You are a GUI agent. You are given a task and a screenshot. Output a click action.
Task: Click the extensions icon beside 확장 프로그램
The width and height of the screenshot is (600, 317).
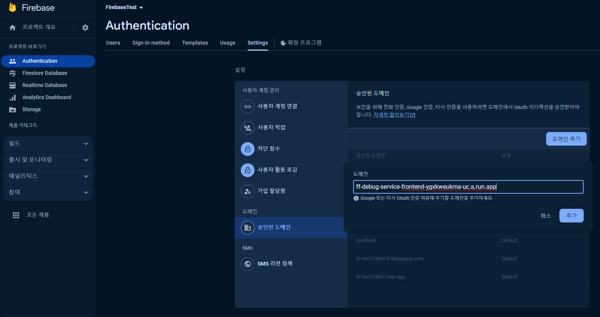click(x=283, y=43)
